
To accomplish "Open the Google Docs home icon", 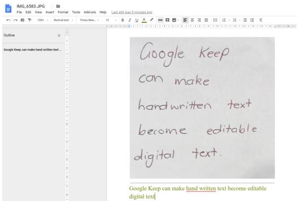I will [8, 9].
